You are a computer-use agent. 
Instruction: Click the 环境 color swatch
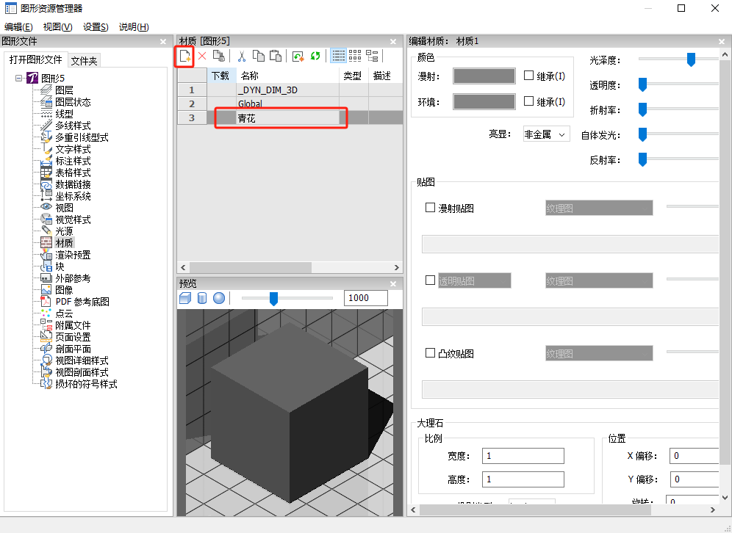(484, 101)
